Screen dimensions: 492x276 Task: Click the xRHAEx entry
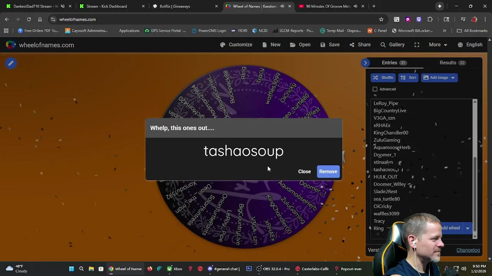click(382, 125)
